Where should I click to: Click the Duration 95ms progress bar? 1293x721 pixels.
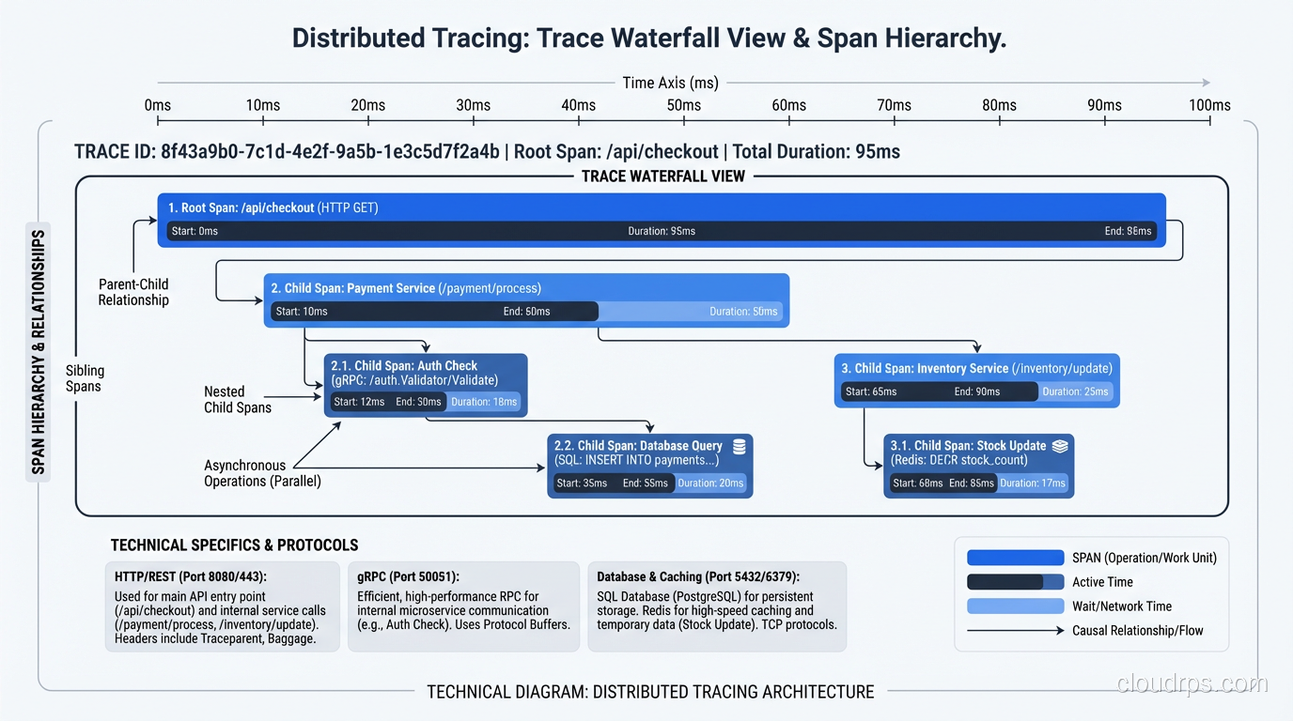point(662,230)
